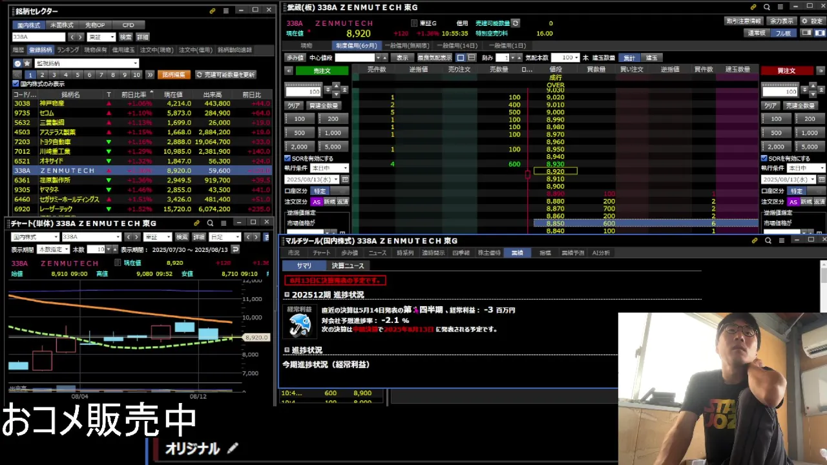Open 設定 gear settings in 武蔵 window

(811, 21)
